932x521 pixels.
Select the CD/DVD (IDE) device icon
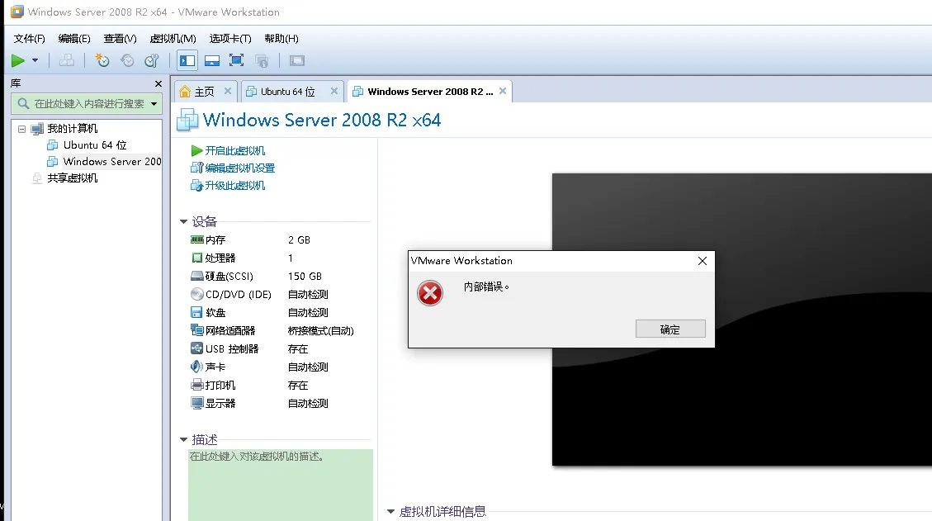coord(196,295)
